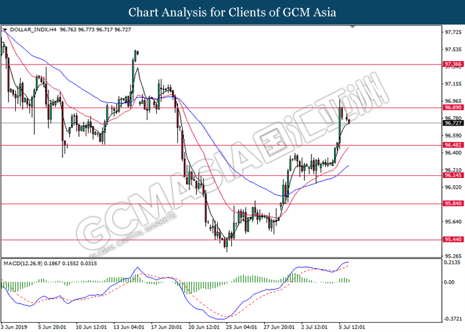
Task: Click the OHLC values 96.763 96.773 96.717 96.727
Action: [x=96, y=30]
